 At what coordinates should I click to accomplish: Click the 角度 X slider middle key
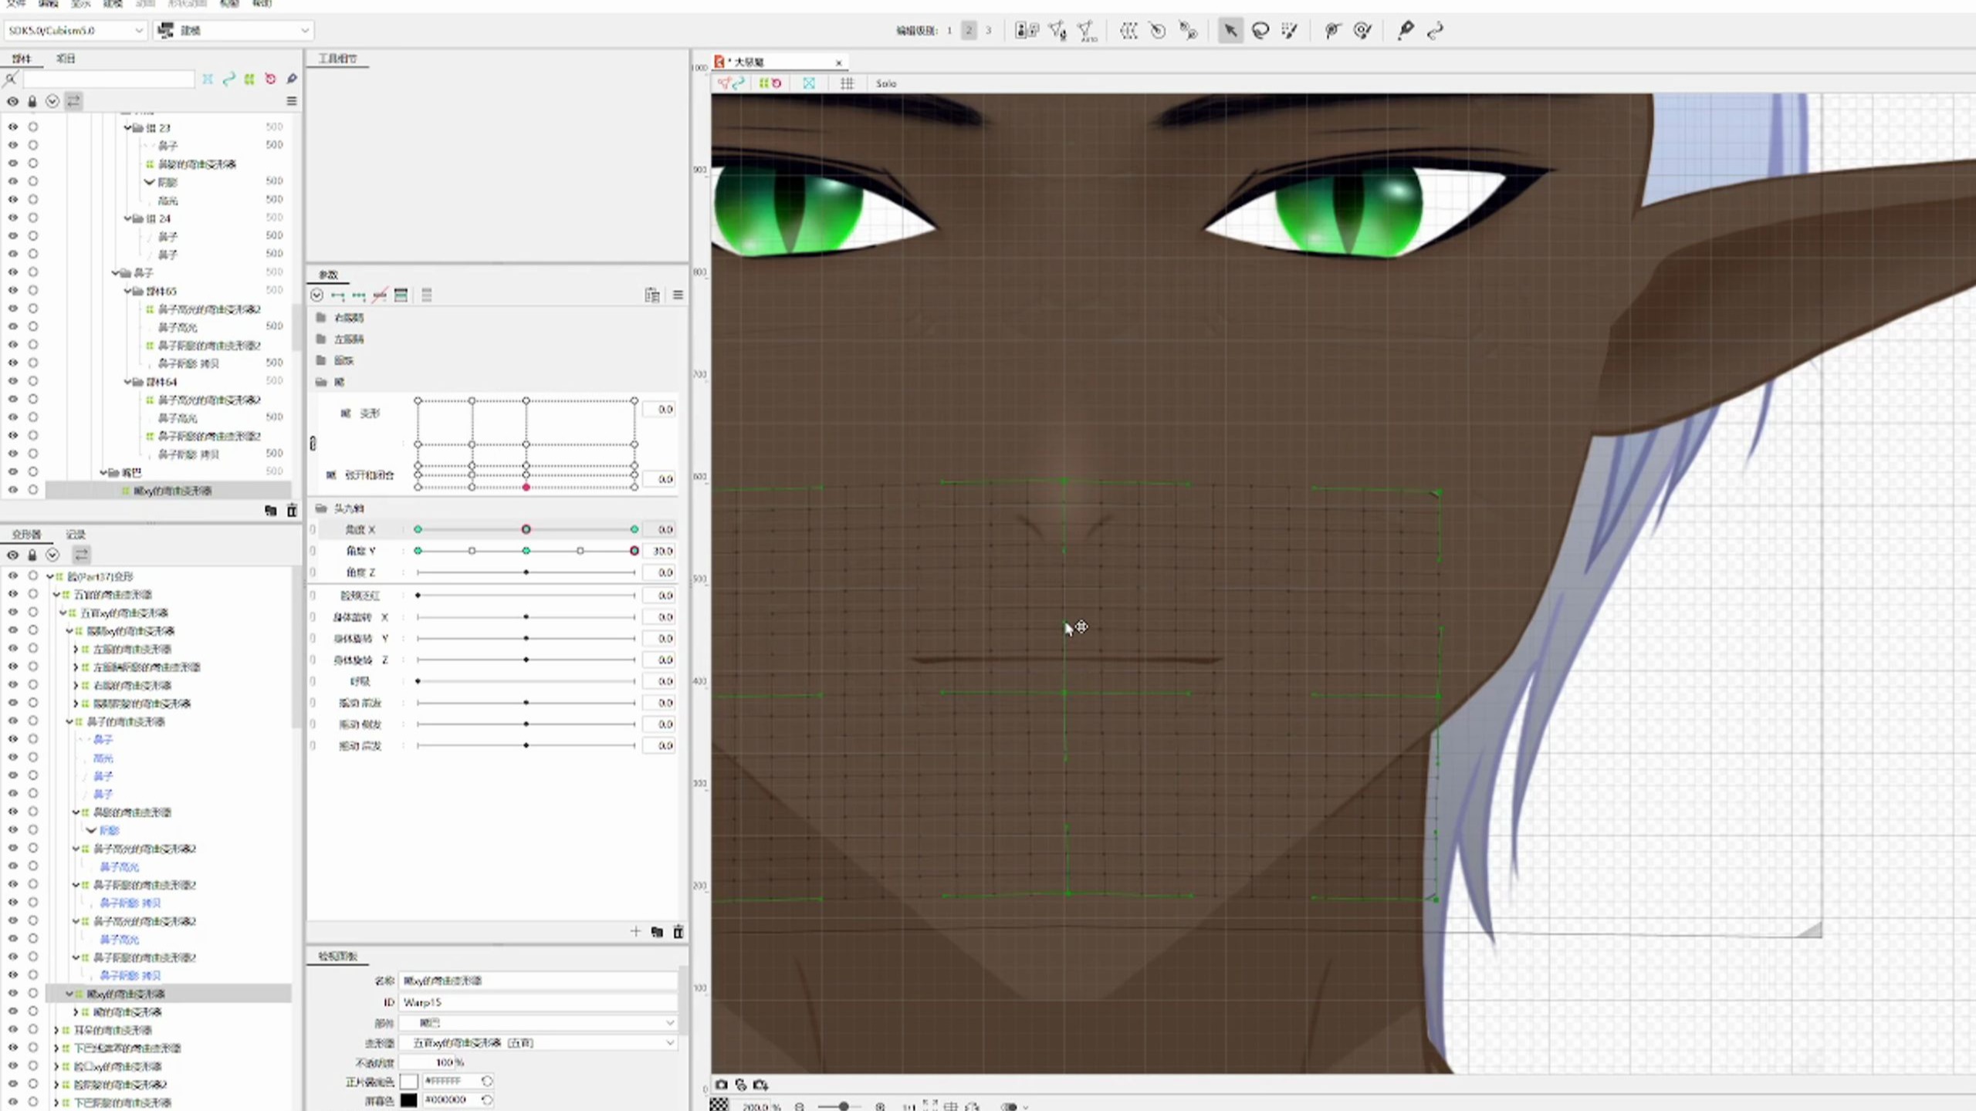tap(526, 529)
